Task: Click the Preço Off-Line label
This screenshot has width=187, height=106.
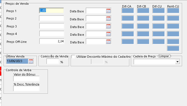Action: coord(16,42)
